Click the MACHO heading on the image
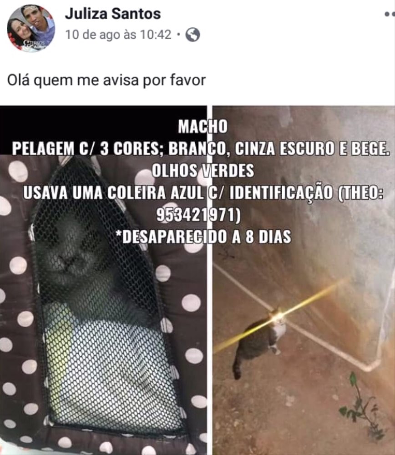This screenshot has width=395, height=455. click(x=203, y=127)
